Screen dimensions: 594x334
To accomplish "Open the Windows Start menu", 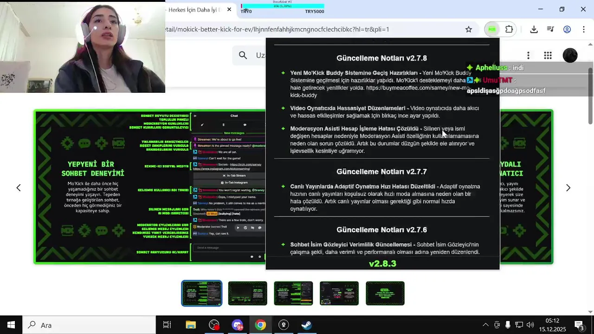I will 11,325.
